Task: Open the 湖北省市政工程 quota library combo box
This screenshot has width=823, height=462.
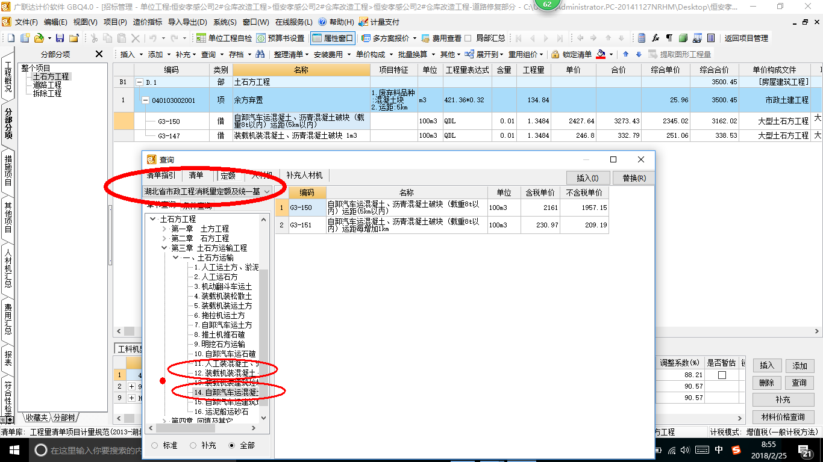Action: (x=207, y=191)
